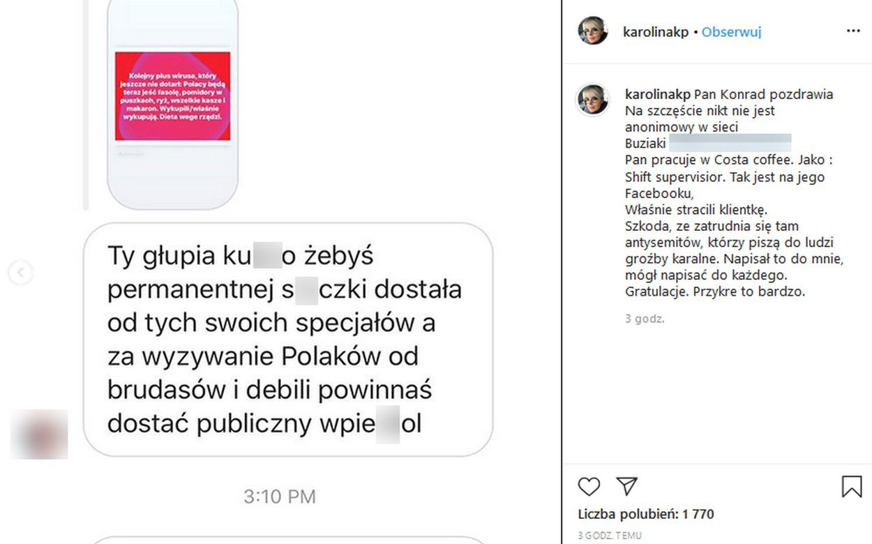Save post with the bookmark icon
Viewport: 872px width, 544px height.
[x=852, y=486]
